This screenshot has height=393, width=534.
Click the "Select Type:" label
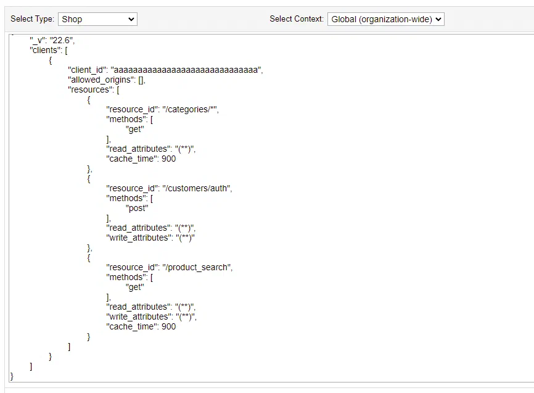pyautogui.click(x=32, y=19)
